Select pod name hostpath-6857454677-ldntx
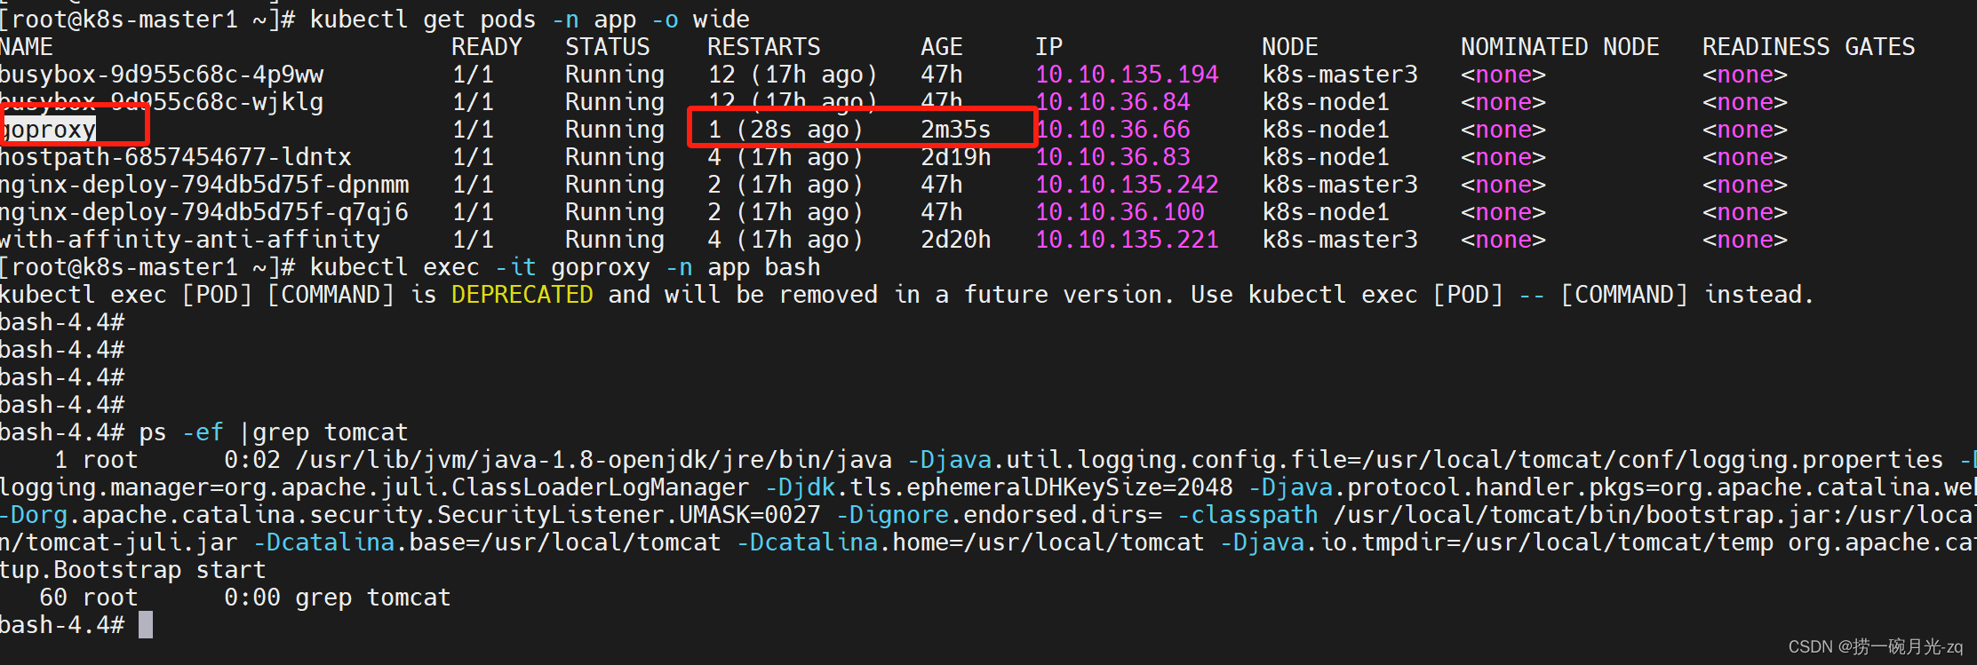 pos(176,157)
